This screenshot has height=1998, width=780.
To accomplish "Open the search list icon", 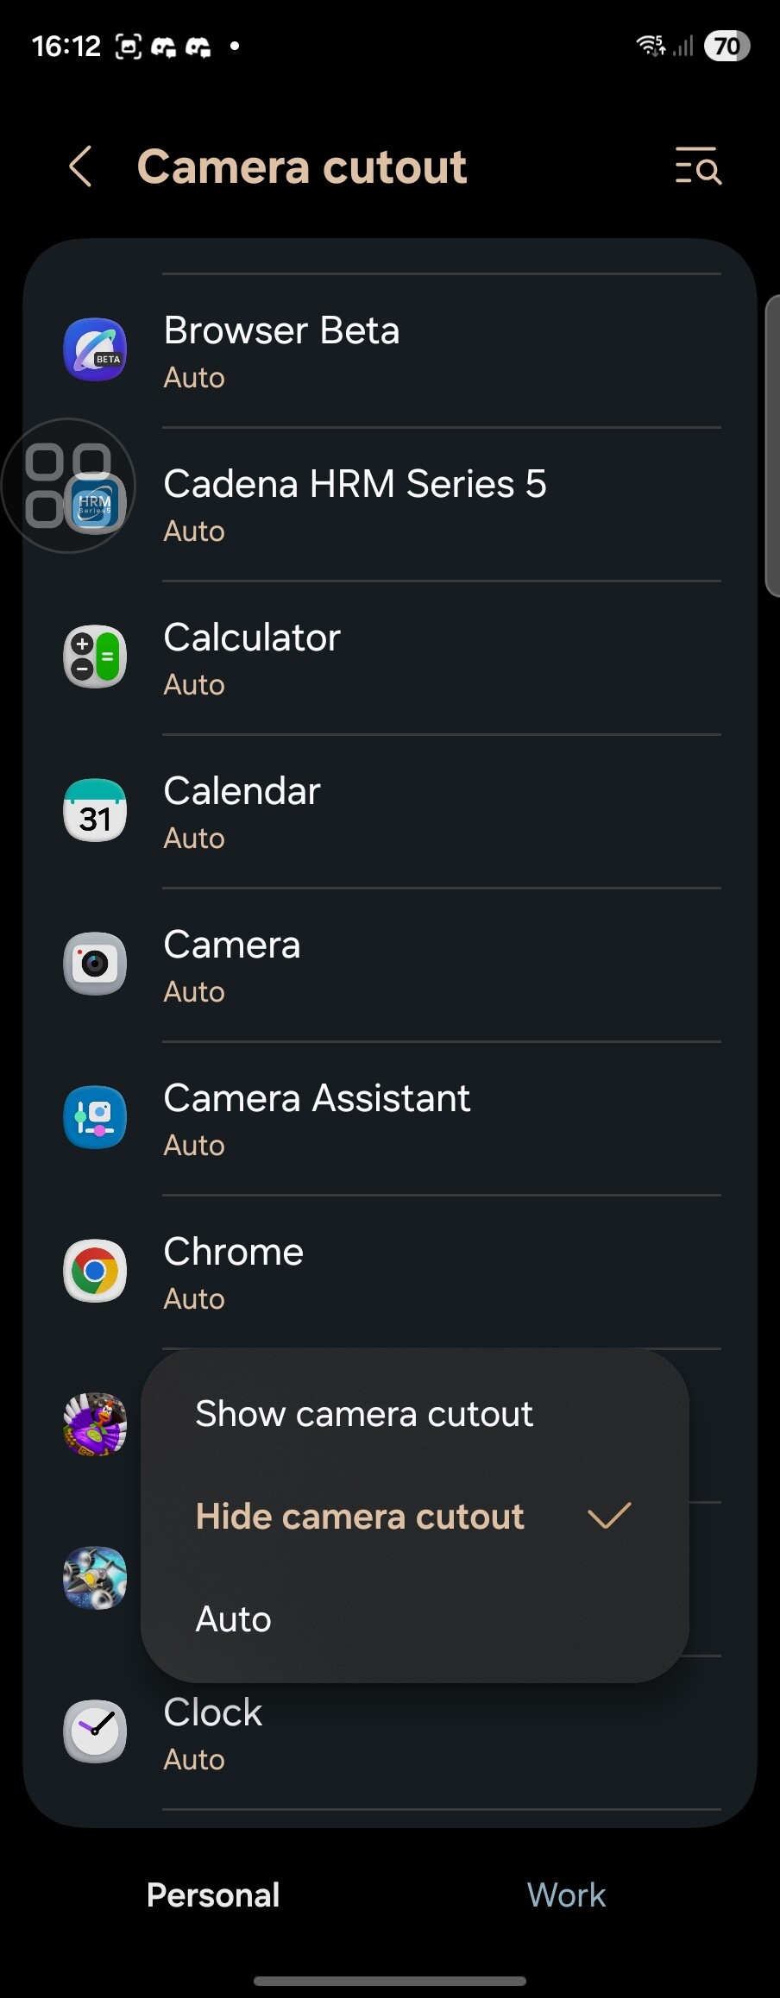I will pos(697,166).
